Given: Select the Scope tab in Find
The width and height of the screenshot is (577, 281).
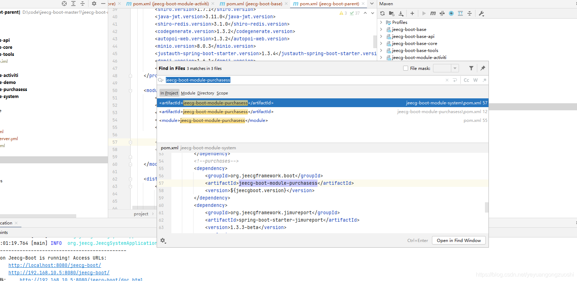Looking at the screenshot, I should (222, 93).
